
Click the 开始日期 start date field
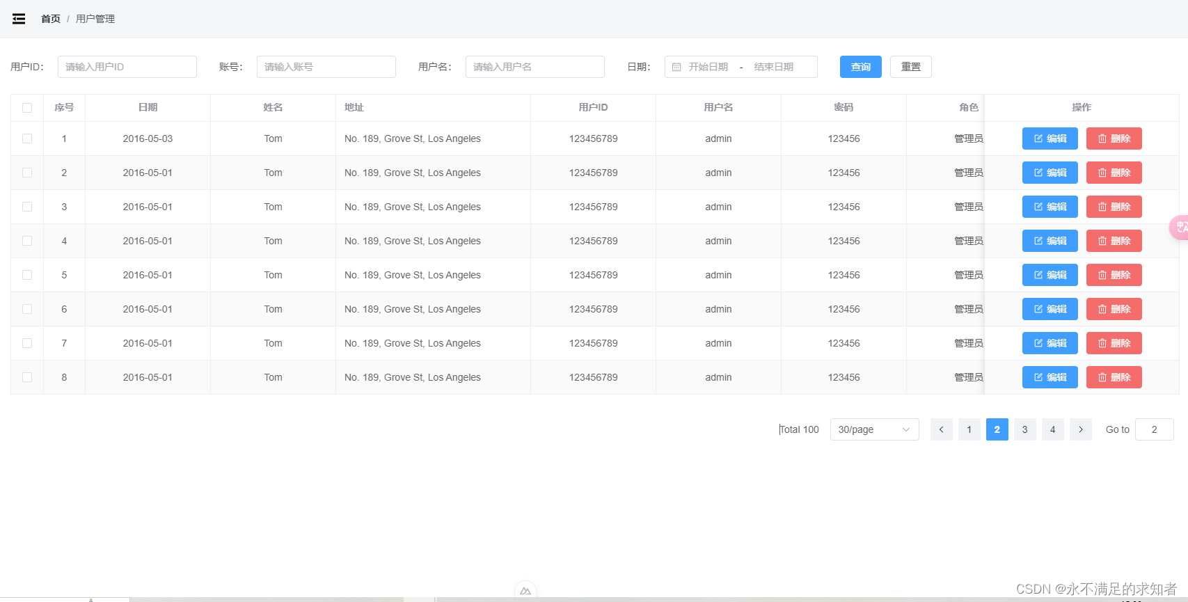coord(708,67)
